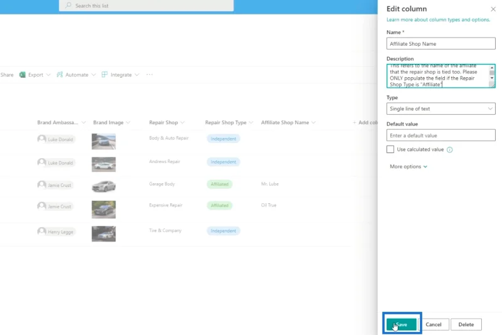Click Independent tag in Andrews Repair row
This screenshot has width=502, height=335.
(223, 162)
